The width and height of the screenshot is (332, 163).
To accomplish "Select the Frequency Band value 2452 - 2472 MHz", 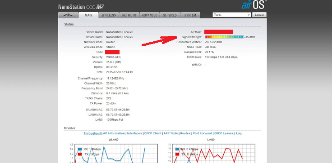I will pos(117,88).
